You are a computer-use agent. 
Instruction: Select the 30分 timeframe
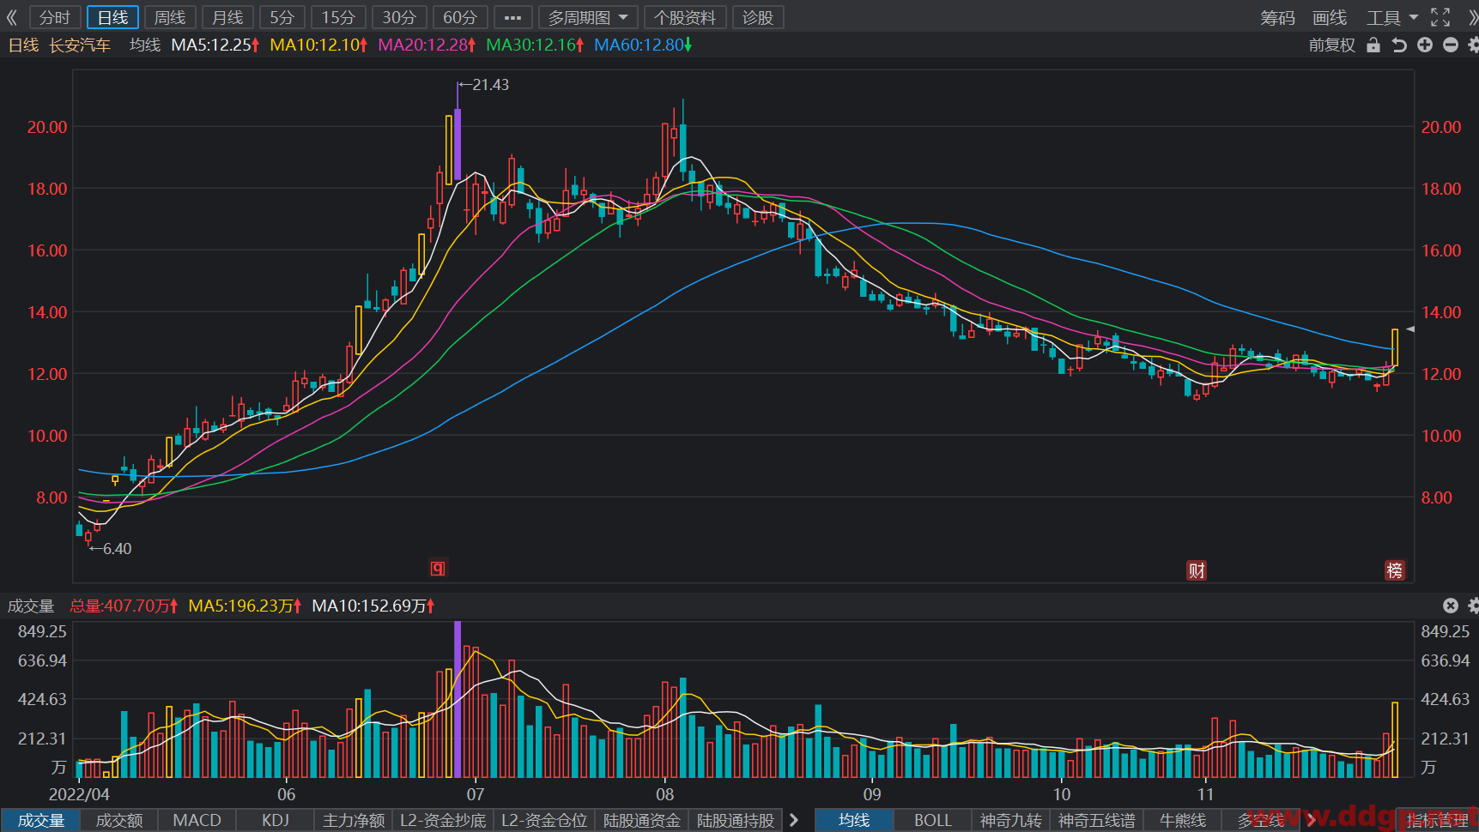click(399, 17)
